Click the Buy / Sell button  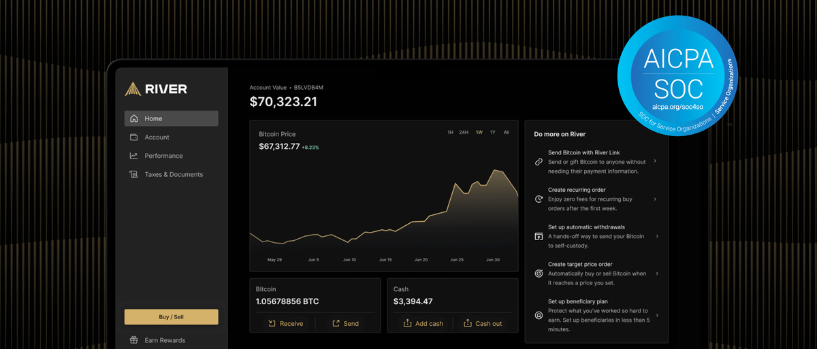point(171,317)
